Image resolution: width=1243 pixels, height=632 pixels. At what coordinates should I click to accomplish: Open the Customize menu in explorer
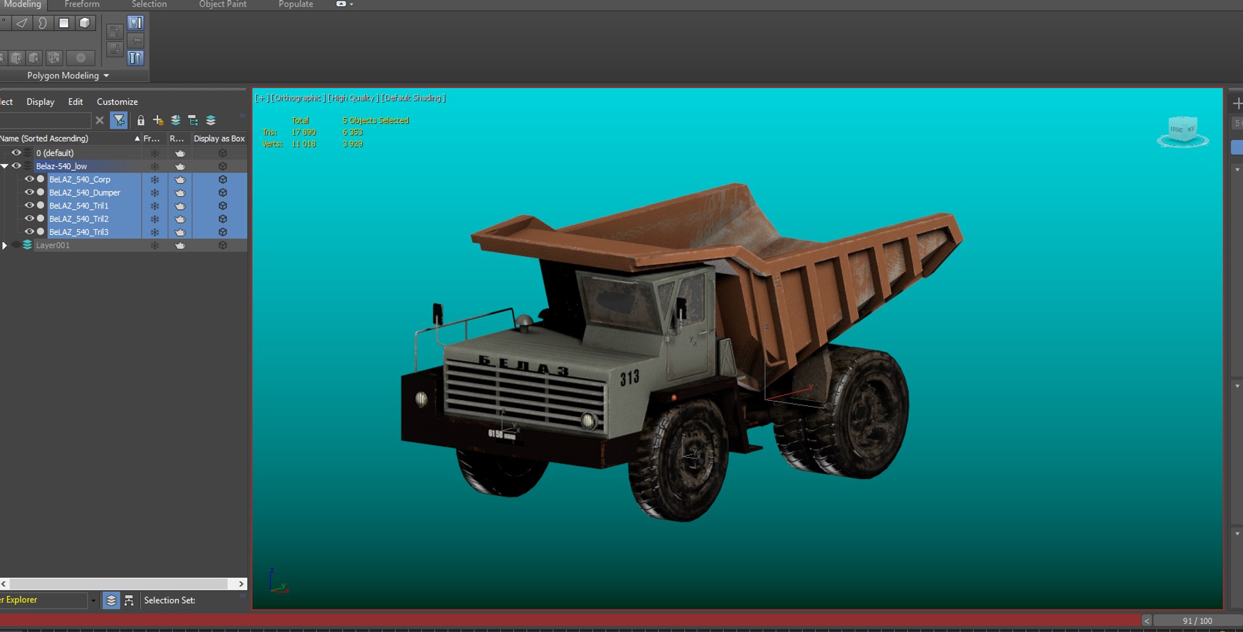[x=117, y=102]
